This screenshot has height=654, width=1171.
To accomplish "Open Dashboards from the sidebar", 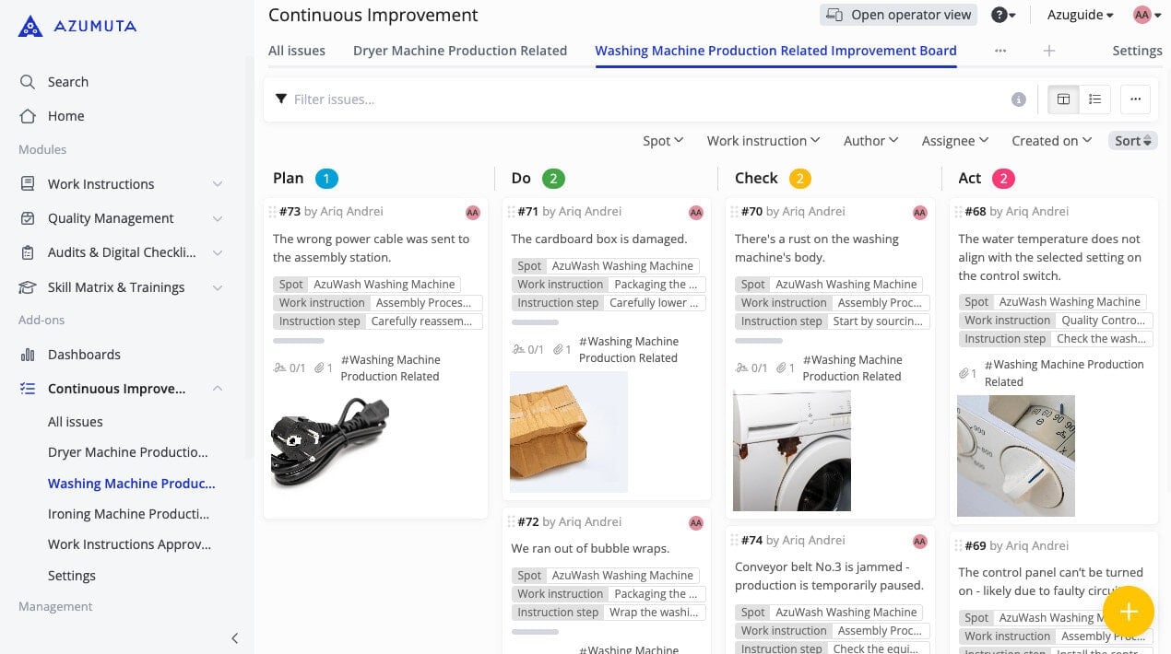I will 84,355.
